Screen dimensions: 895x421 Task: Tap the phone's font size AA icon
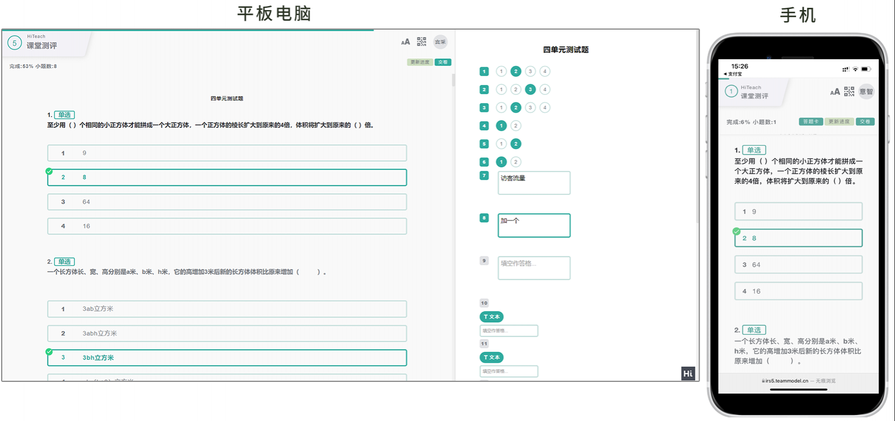[x=835, y=92]
